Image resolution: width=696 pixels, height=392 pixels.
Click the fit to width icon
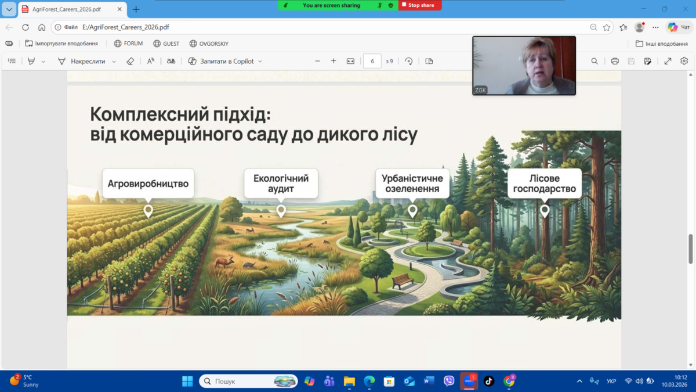350,61
